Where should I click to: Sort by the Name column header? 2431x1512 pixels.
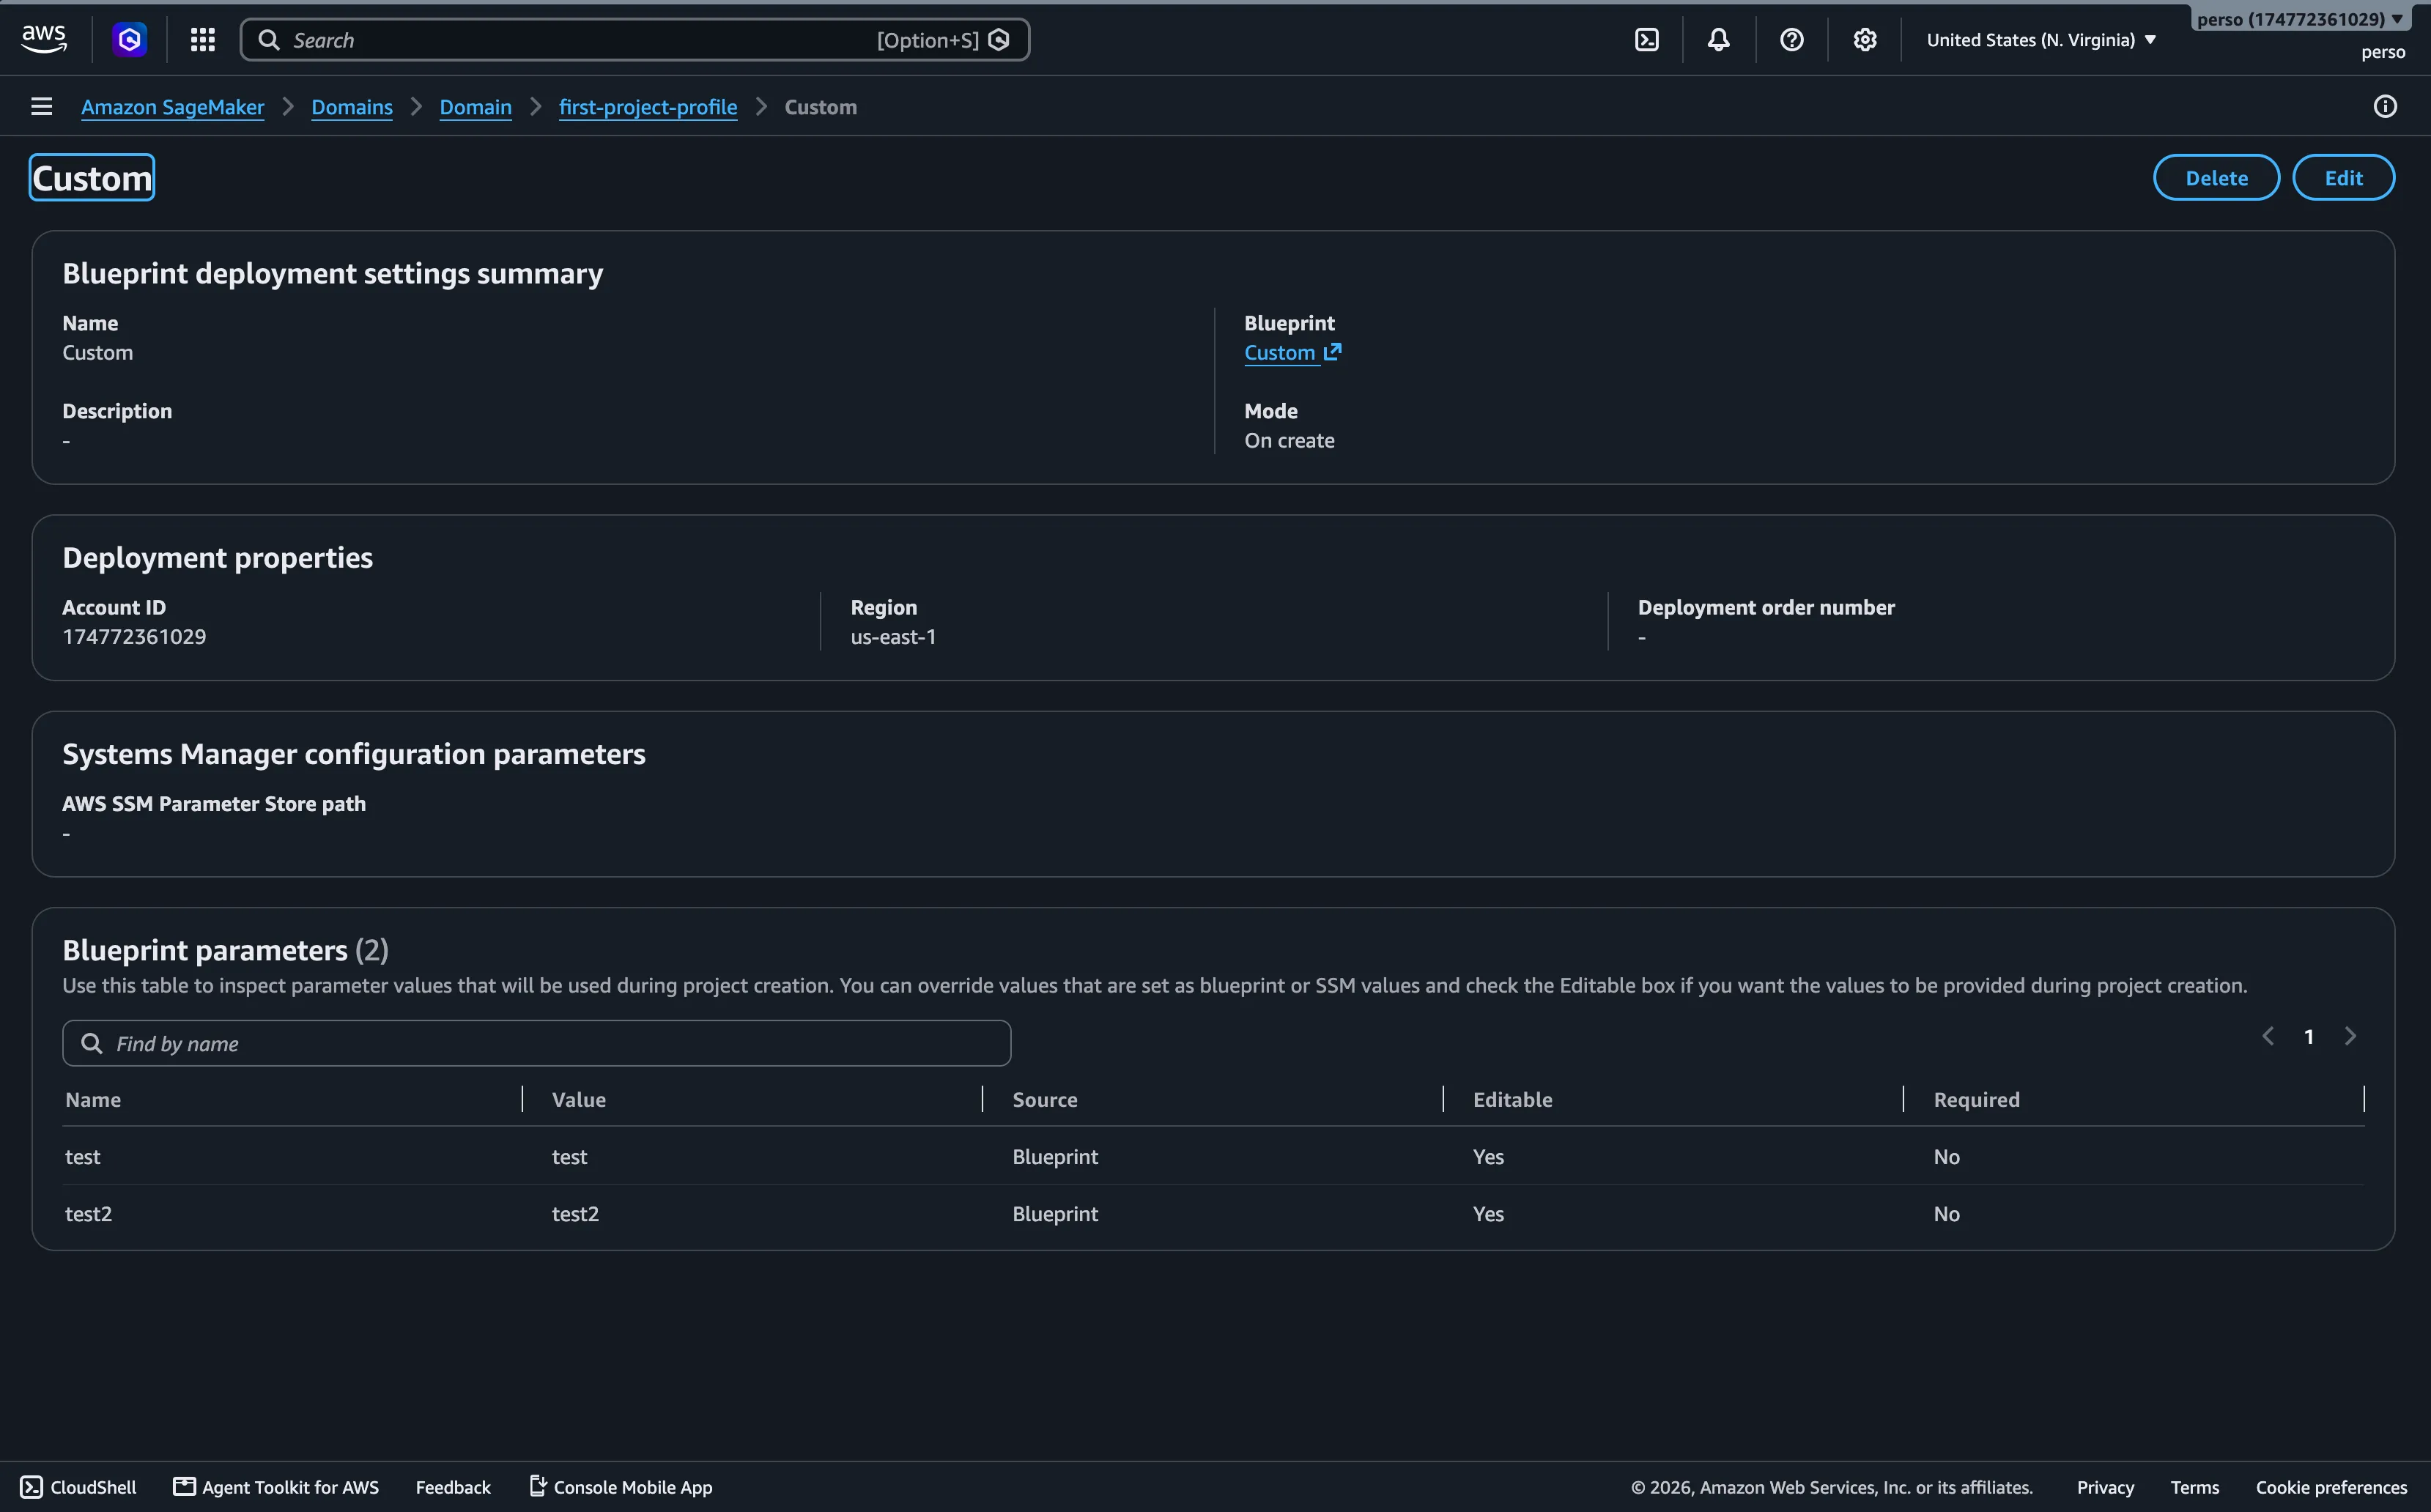pos(93,1099)
